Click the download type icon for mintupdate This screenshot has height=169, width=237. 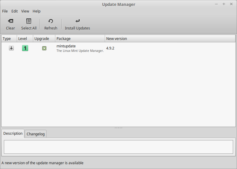click(11, 48)
